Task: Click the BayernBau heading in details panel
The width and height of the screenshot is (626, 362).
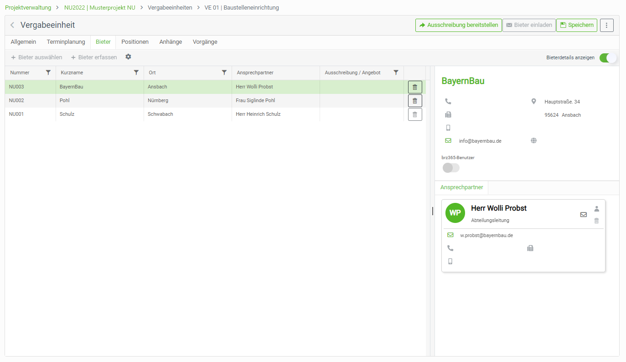Action: 463,81
